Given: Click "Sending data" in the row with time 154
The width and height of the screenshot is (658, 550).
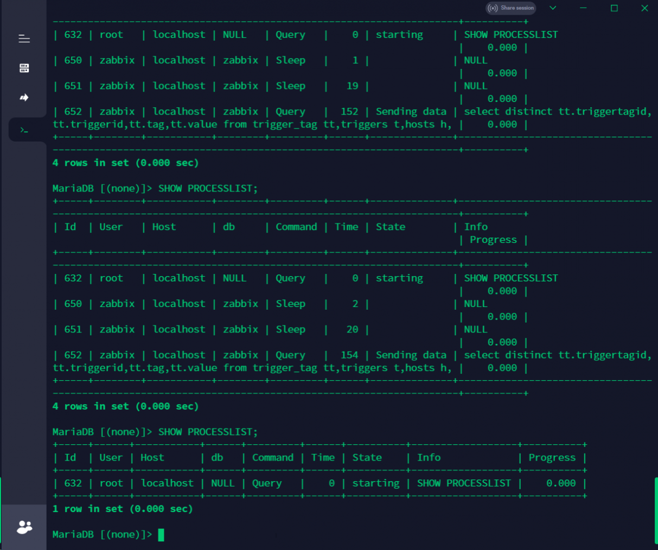Looking at the screenshot, I should point(411,355).
